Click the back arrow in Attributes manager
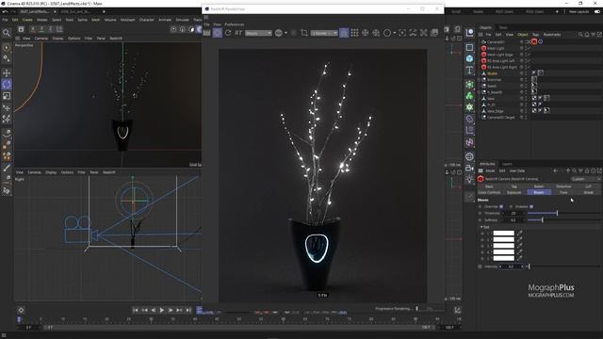 tap(555, 170)
